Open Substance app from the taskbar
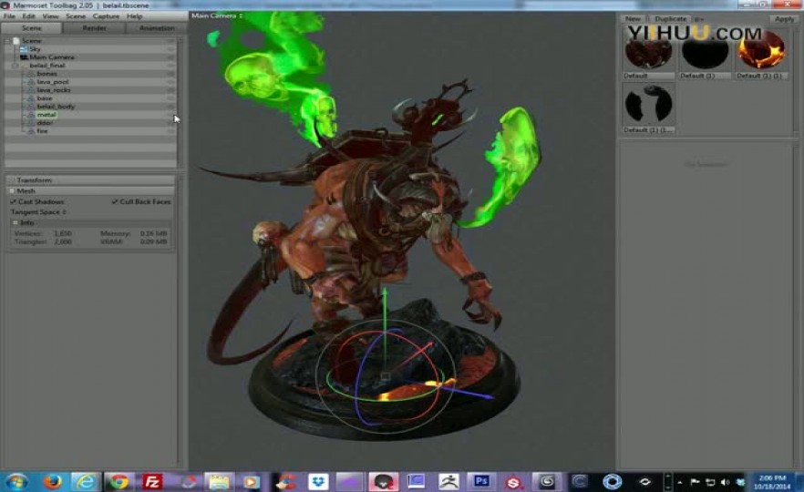Screen dimensions: 804x492 [513, 482]
